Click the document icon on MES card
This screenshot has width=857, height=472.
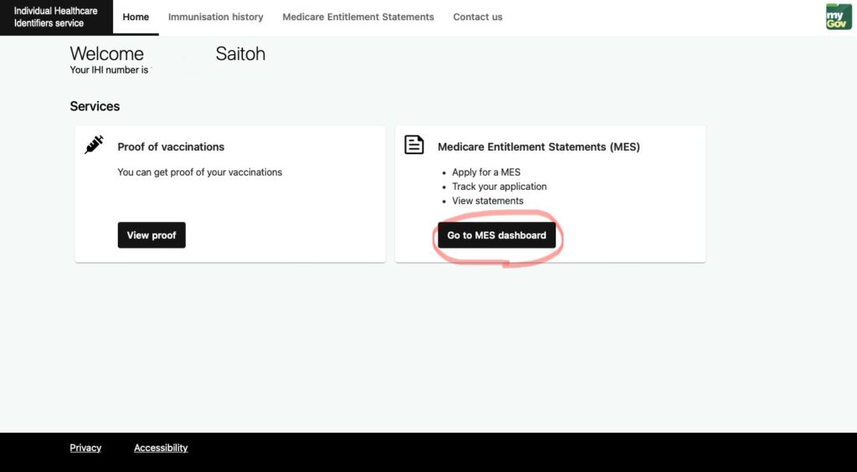pos(413,145)
